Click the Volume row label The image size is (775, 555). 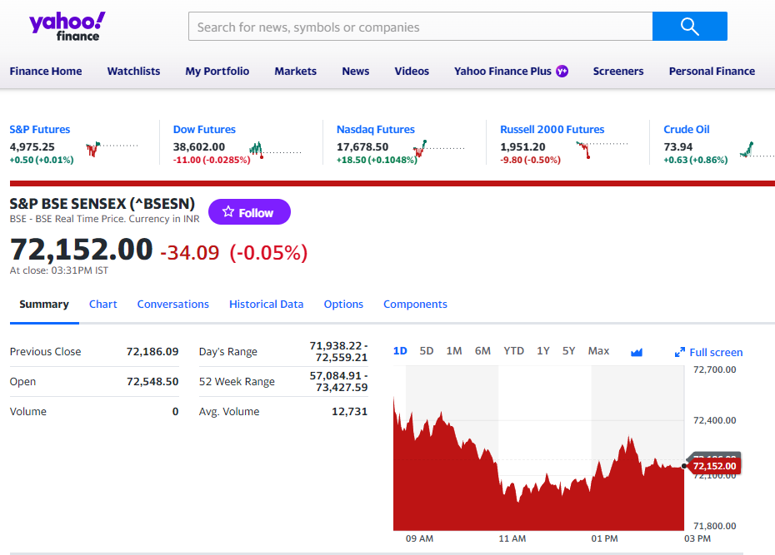coord(28,411)
